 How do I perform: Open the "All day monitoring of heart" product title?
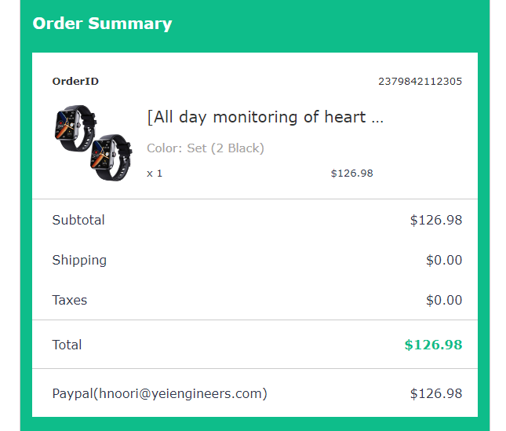point(265,117)
